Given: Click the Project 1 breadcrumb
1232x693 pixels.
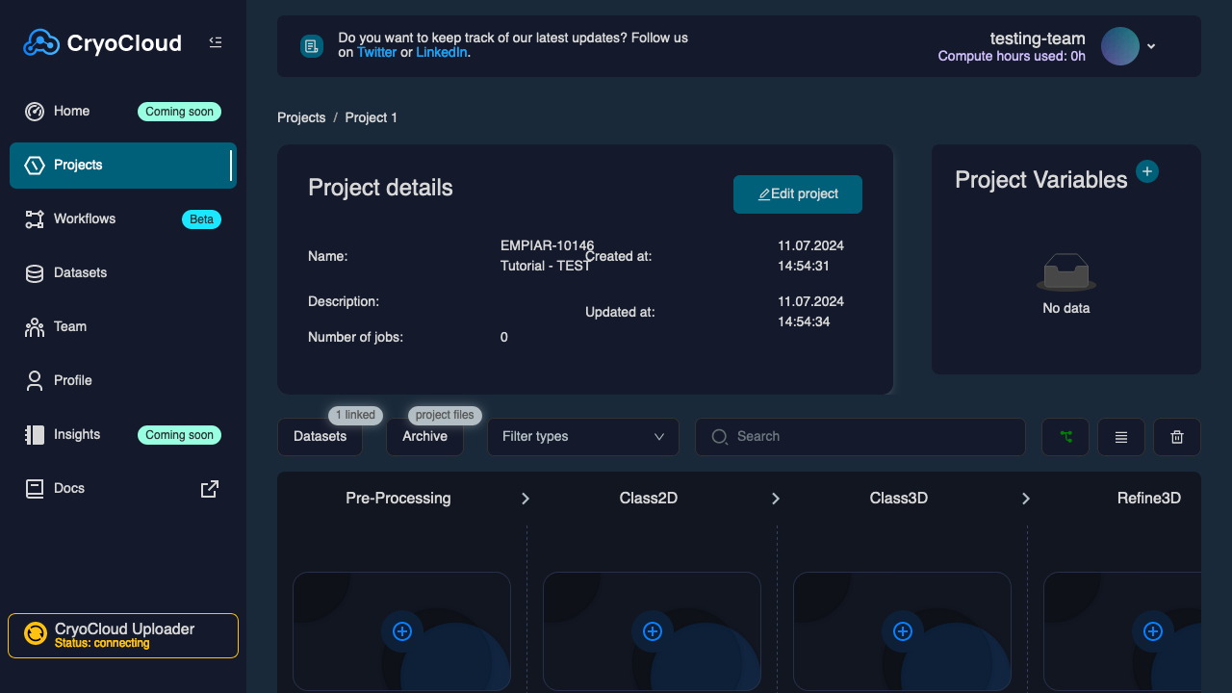Looking at the screenshot, I should [372, 117].
